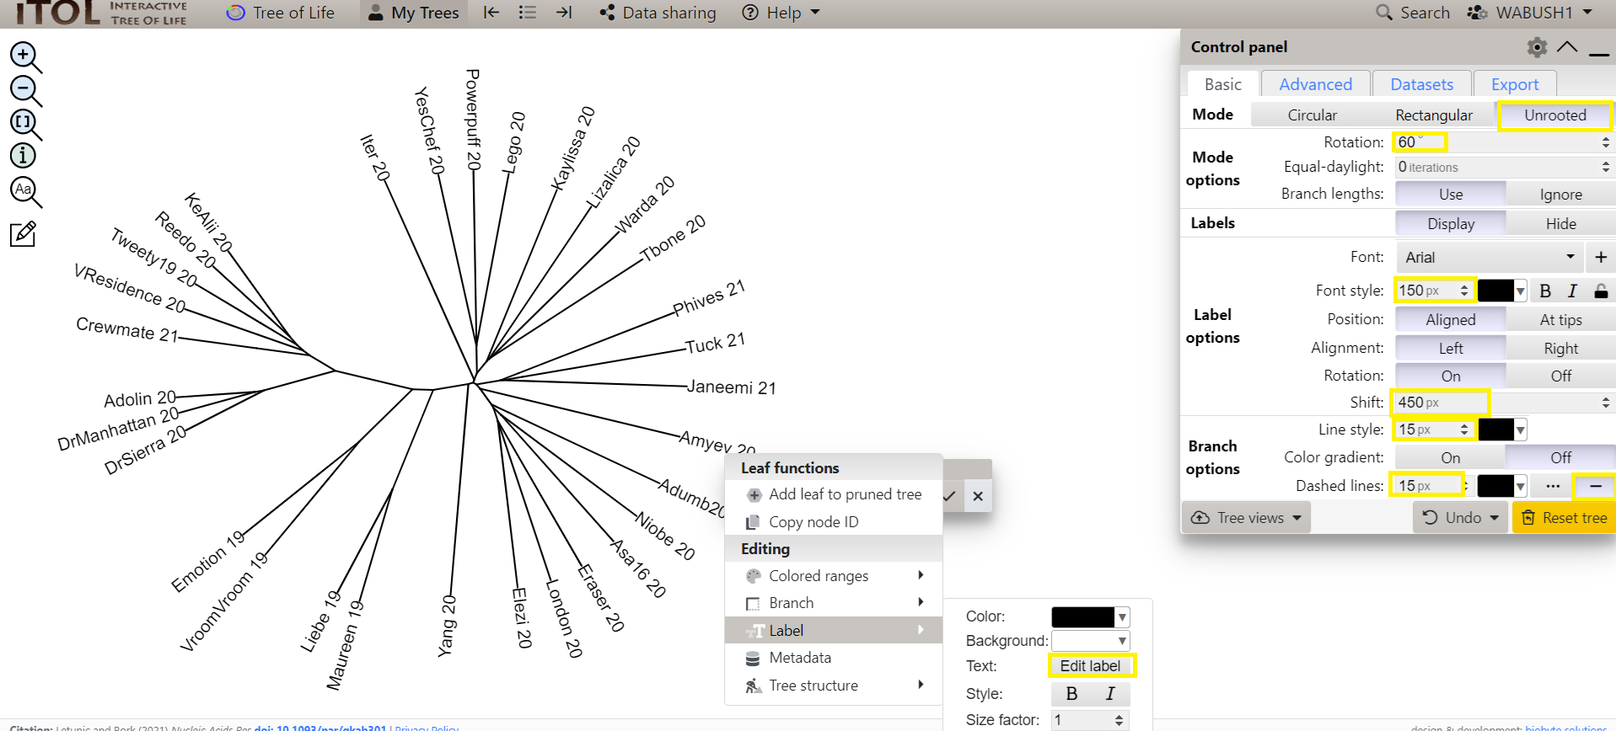1616x731 pixels.
Task: Open the branch line color swatch
Action: click(1501, 430)
